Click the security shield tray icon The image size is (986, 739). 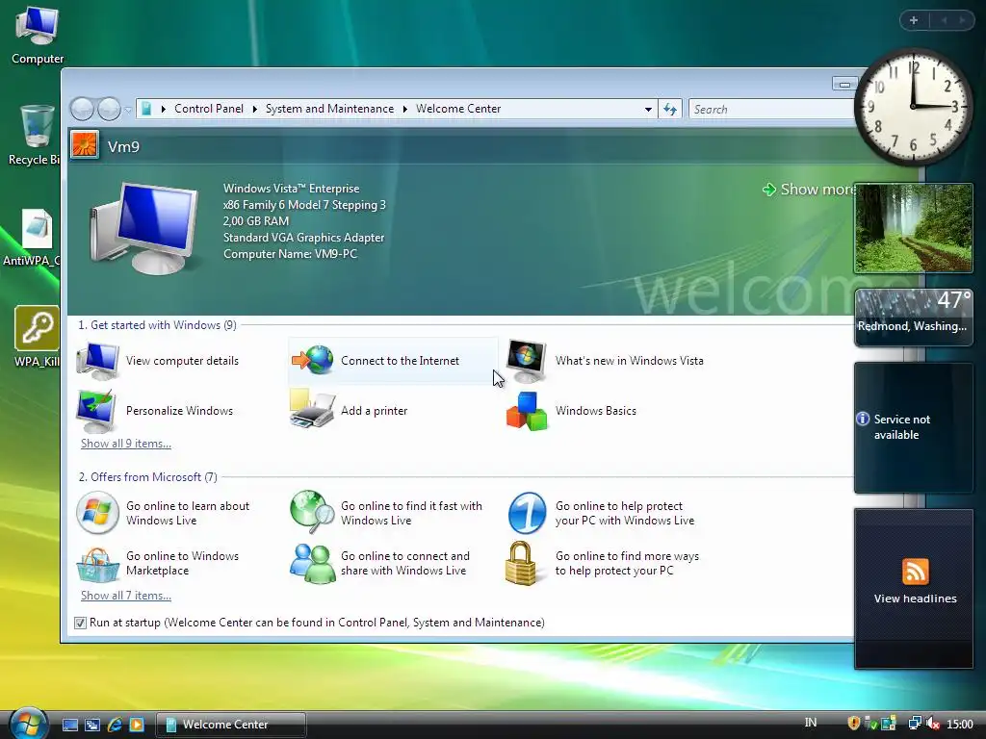[x=853, y=724]
